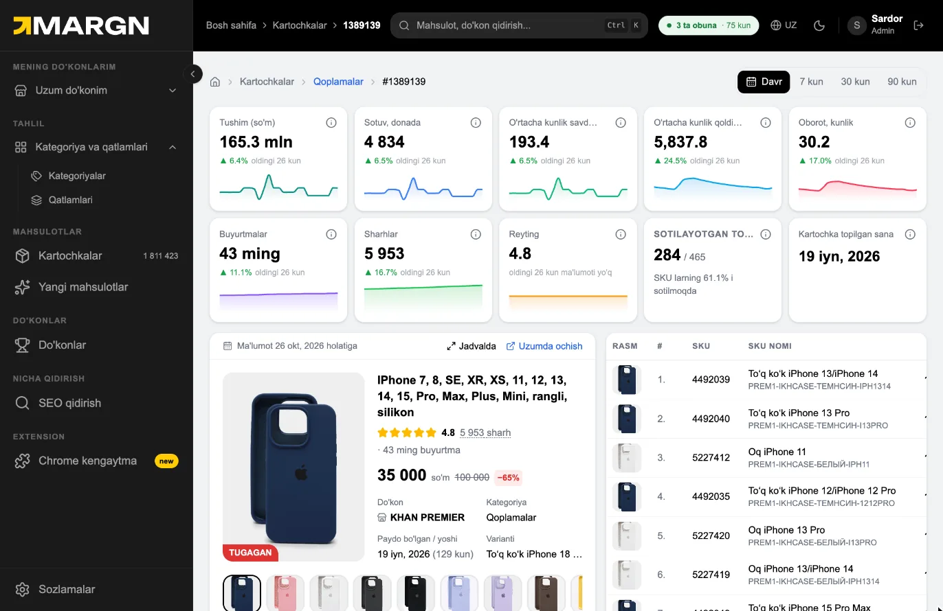Focus the Mahsulot, do'kon qidirish search field
This screenshot has width=943, height=611.
click(519, 25)
